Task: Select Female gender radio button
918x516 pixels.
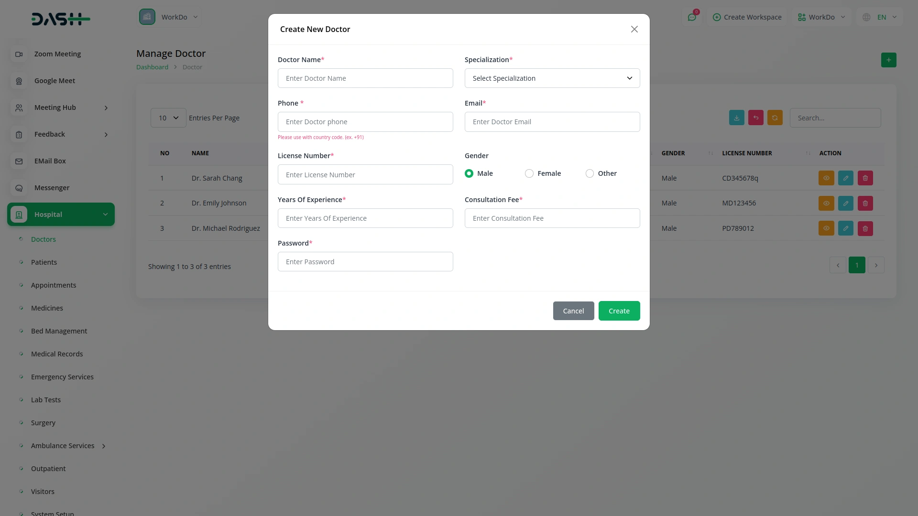Action: [529, 173]
